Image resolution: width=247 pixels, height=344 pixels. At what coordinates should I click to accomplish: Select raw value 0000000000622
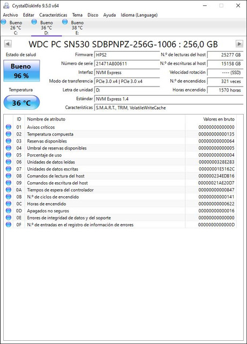(x=216, y=204)
